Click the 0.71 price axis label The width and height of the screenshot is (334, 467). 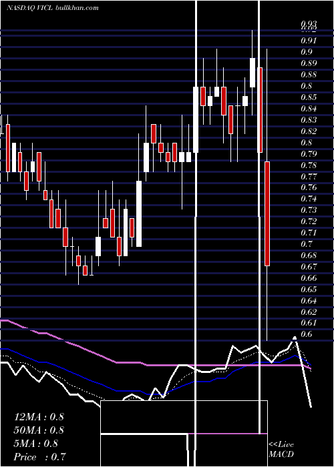(x=309, y=233)
